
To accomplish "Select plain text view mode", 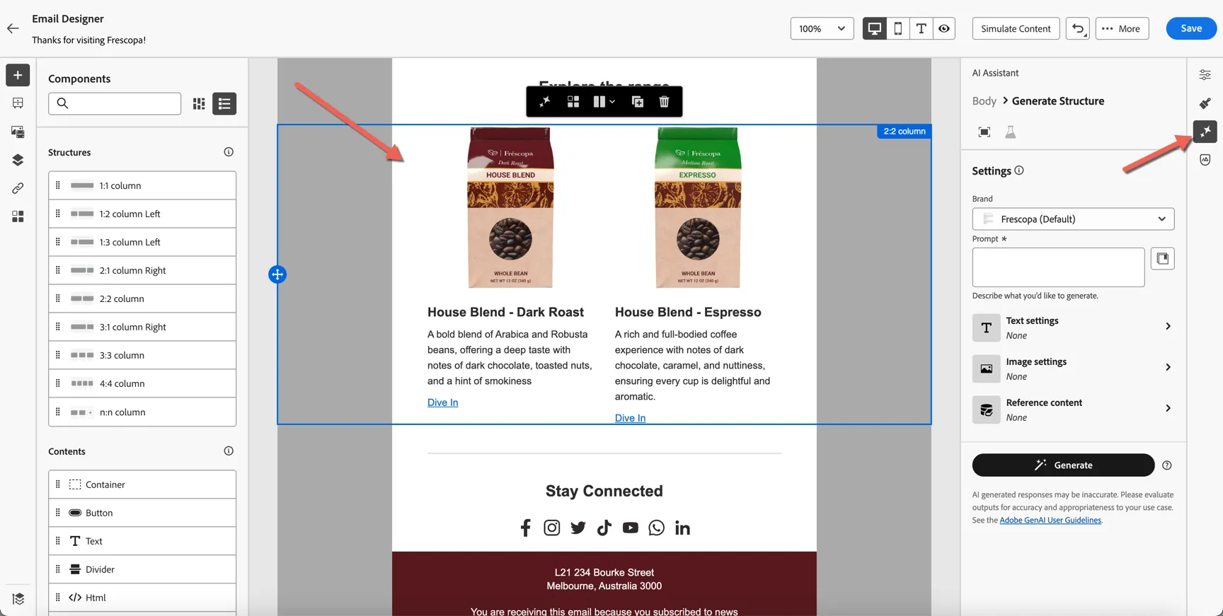I will 921,28.
